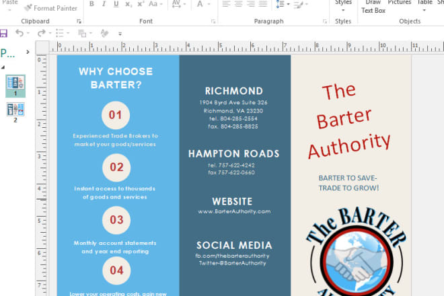Open the Clipboard dialog launcher
Image resolution: width=444 pixels, height=296 pixels.
click(79, 22)
